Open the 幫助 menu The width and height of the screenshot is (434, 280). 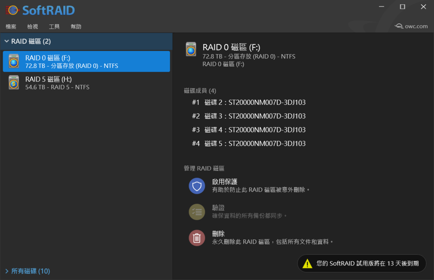(76, 27)
